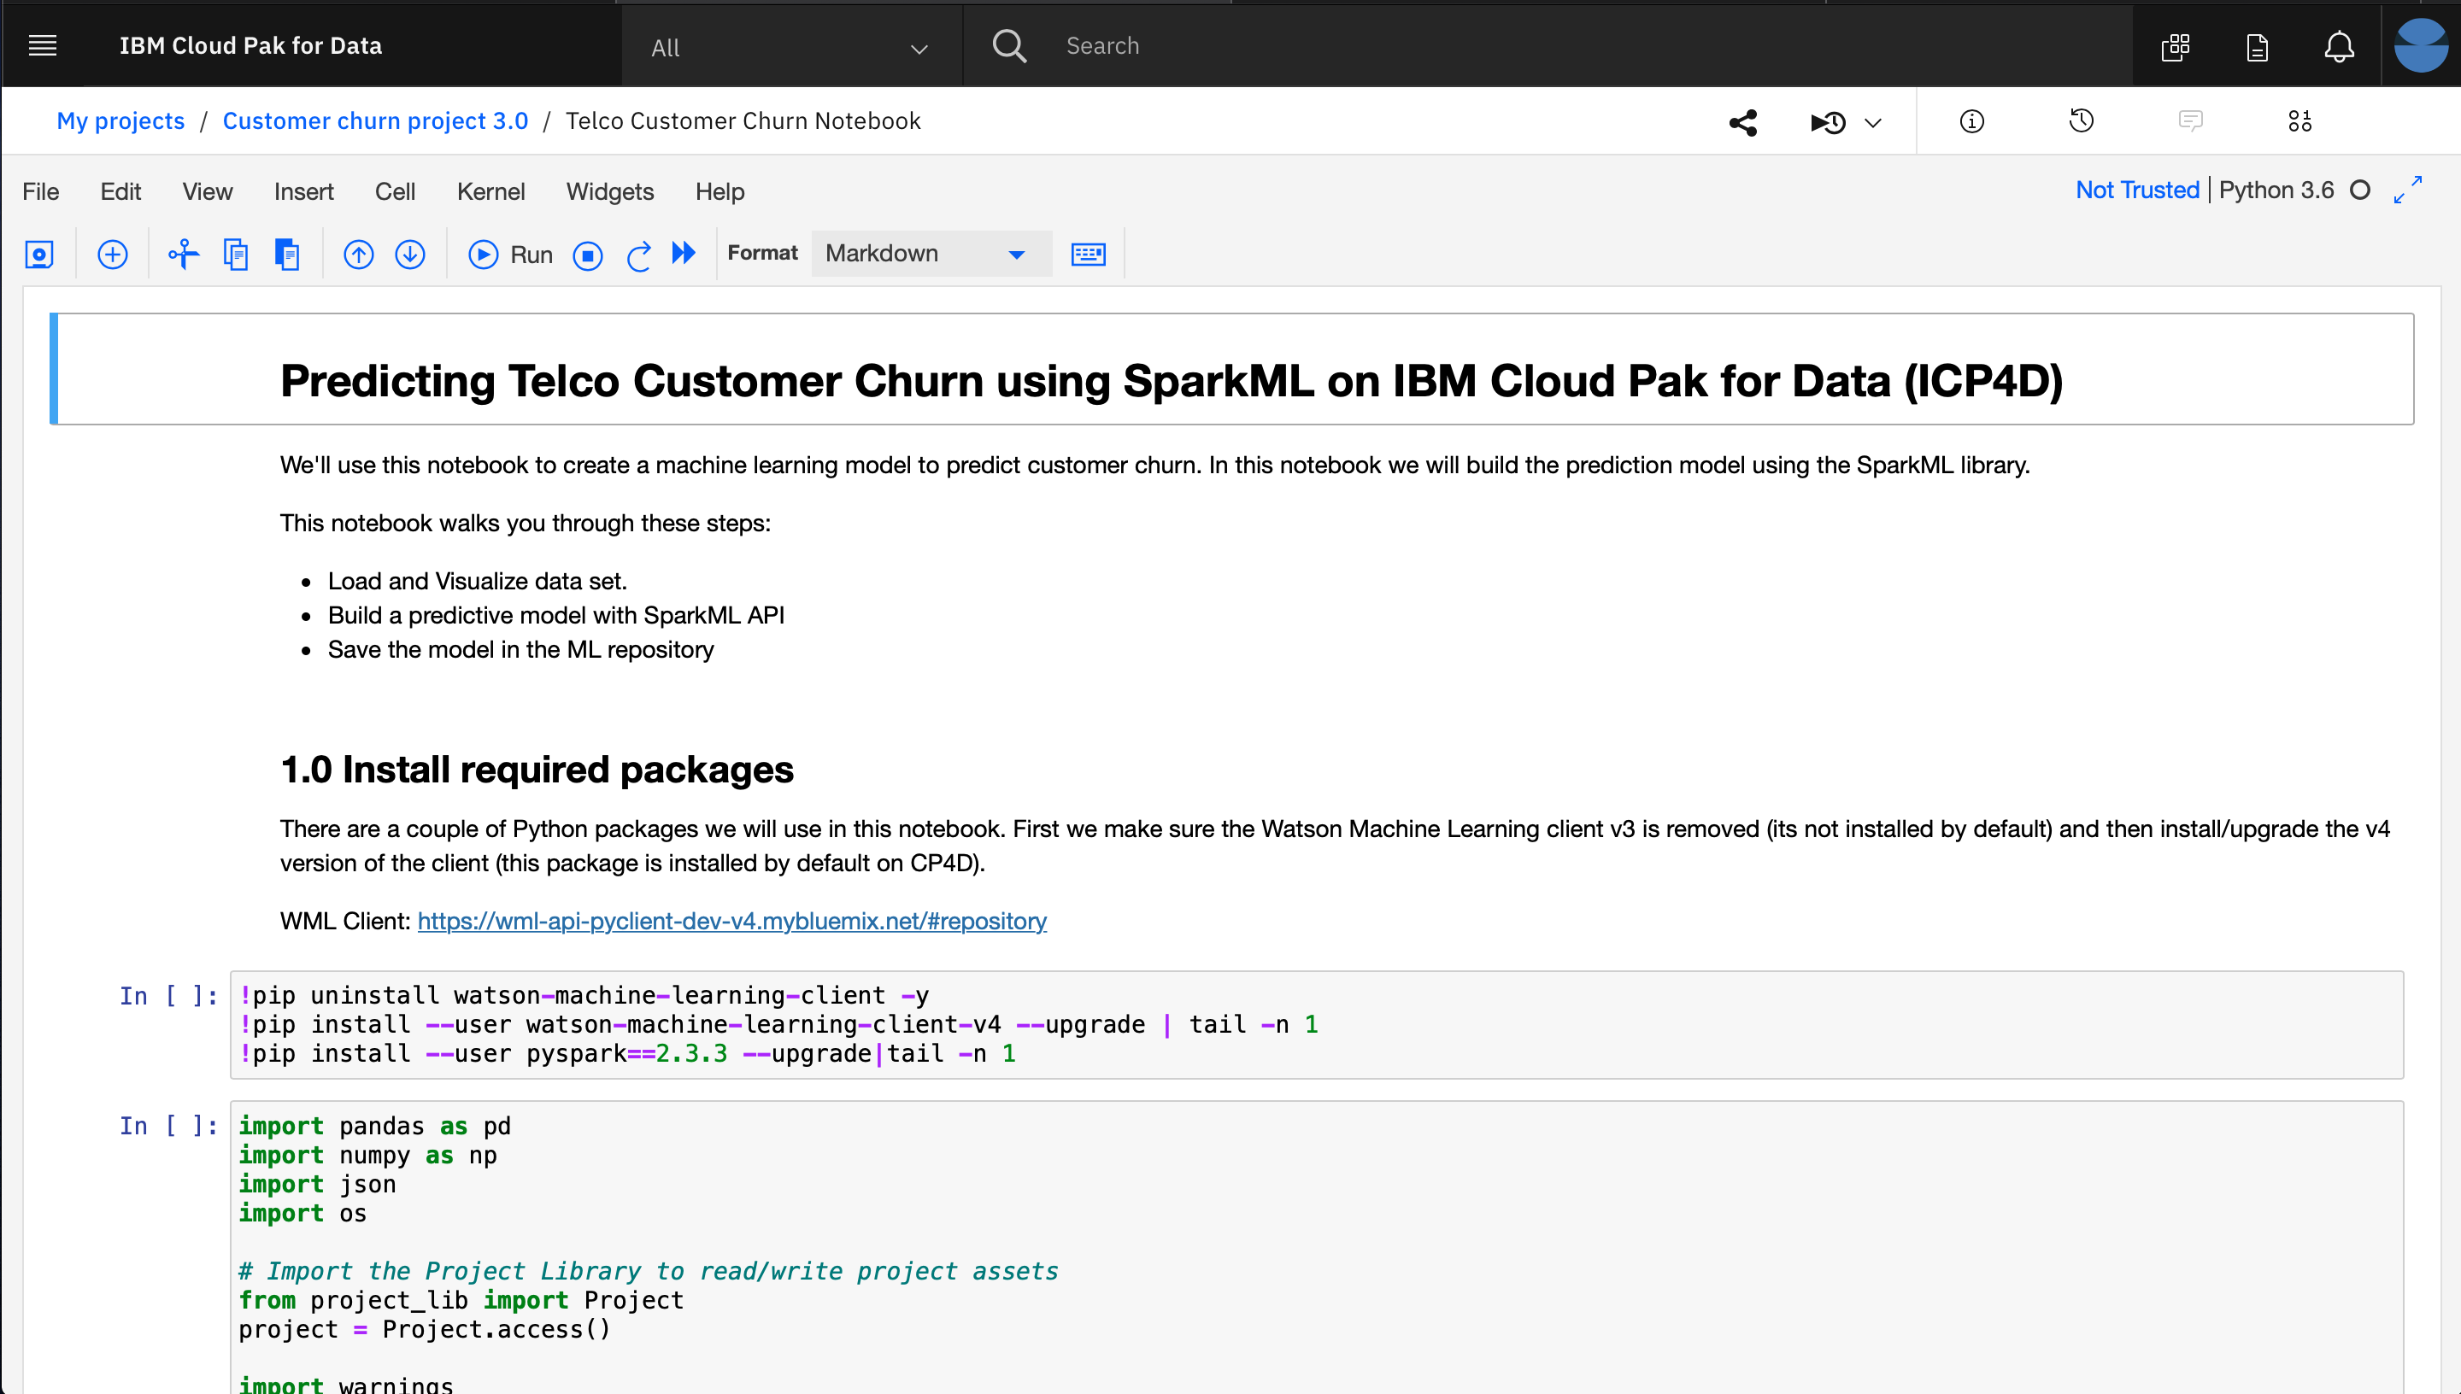Save notebook with the save icon

(39, 255)
